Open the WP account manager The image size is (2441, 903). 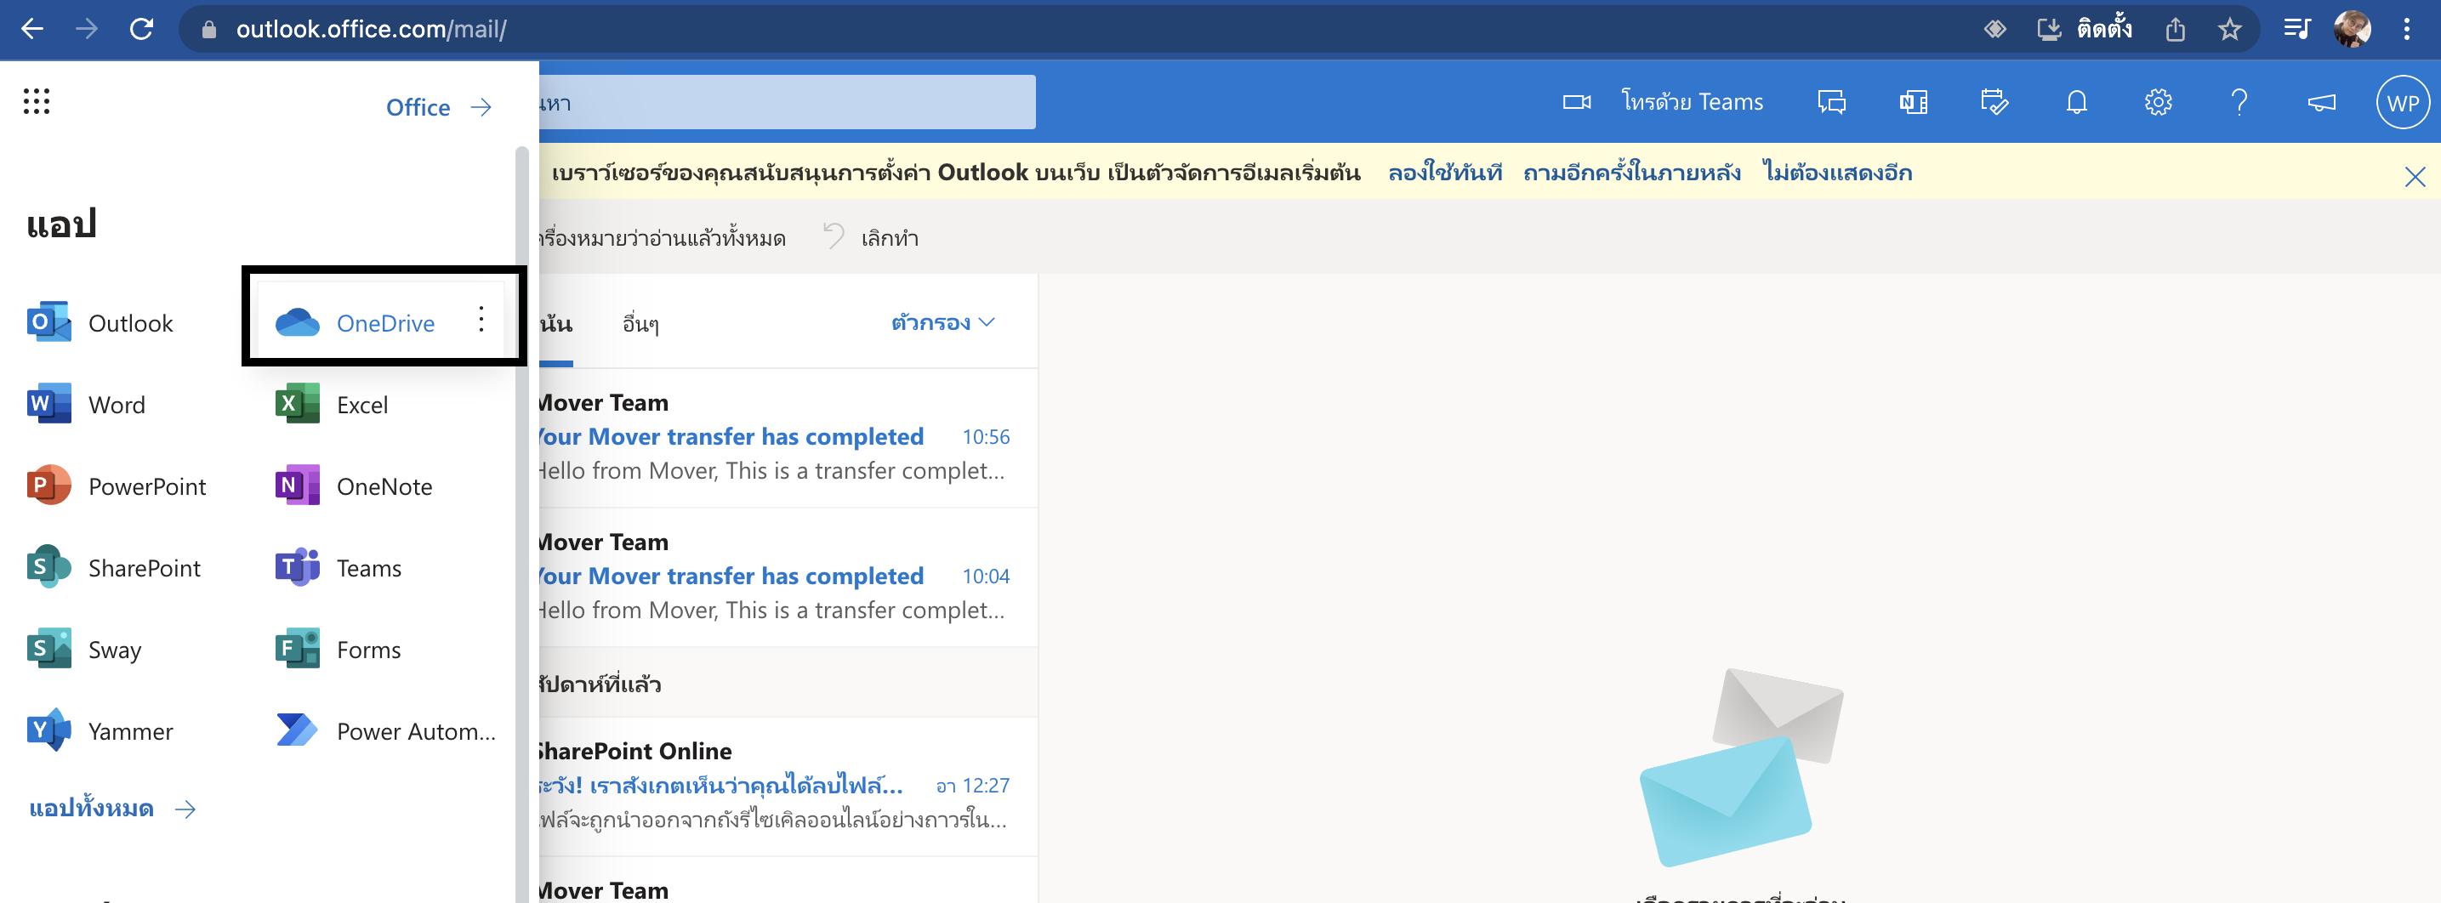(x=2402, y=102)
